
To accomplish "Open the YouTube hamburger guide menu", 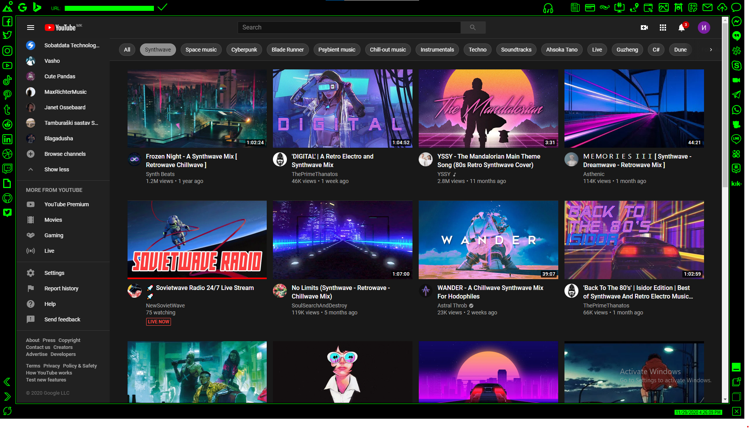I will 31,28.
